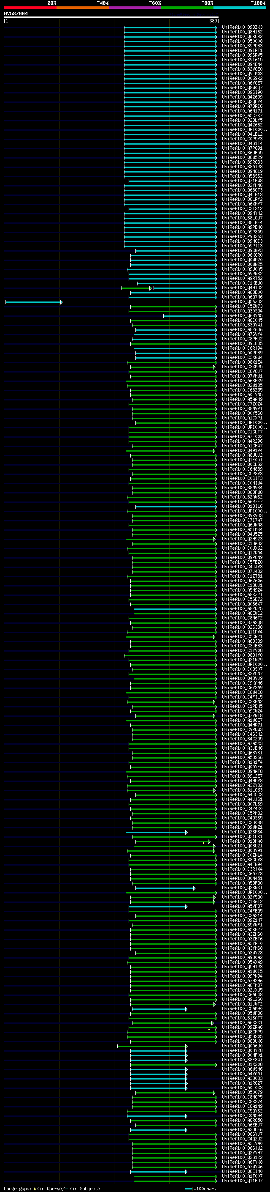The image size is (270, 1192).
Task: Open hit UniRef100_Q93ZK3
Action: tap(242, 27)
